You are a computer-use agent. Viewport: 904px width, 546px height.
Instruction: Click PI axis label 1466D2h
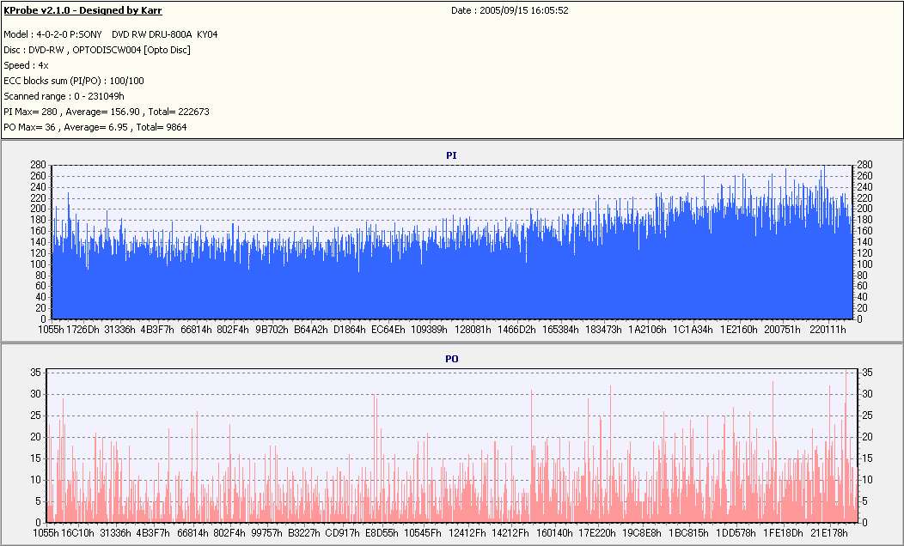[x=517, y=330]
